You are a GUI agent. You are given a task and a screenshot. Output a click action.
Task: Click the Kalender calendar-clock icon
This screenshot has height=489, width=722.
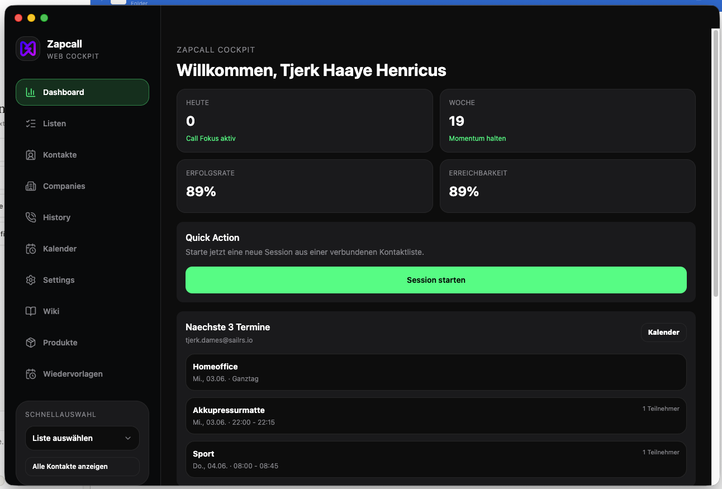pos(31,249)
